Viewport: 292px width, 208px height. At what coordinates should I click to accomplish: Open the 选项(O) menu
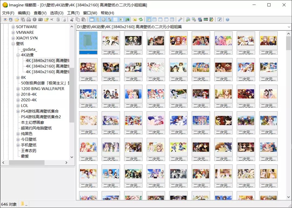(x=57, y=13)
